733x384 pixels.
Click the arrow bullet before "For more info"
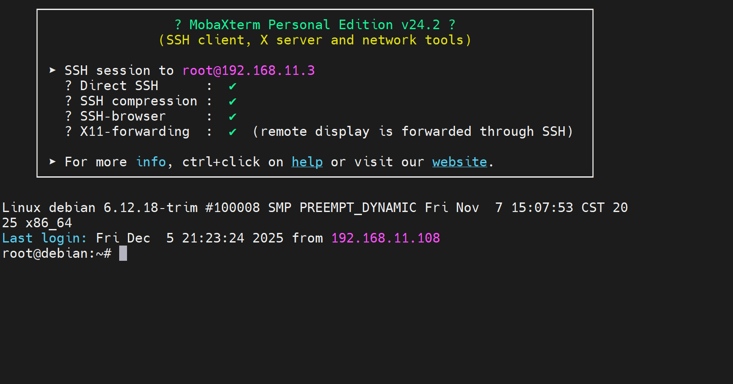point(53,162)
